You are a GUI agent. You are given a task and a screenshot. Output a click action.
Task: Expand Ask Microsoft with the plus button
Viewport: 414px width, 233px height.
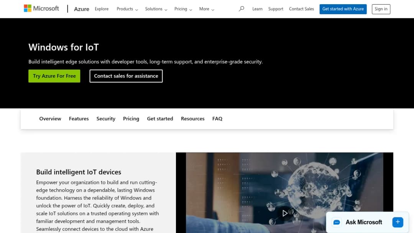pyautogui.click(x=398, y=222)
